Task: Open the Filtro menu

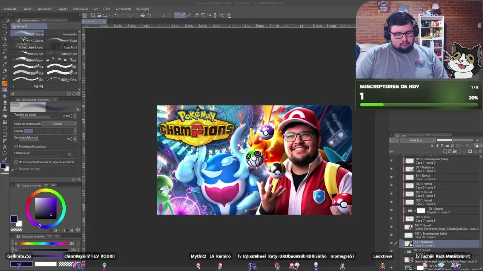Action: click(x=107, y=9)
